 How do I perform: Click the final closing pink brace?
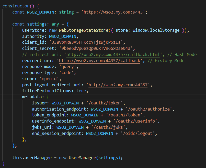[4, 164]
